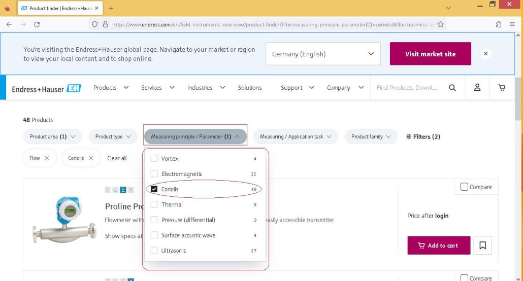Screen dimensions: 523x281
Task: Open the shopping cart icon in header
Action: coord(502,88)
